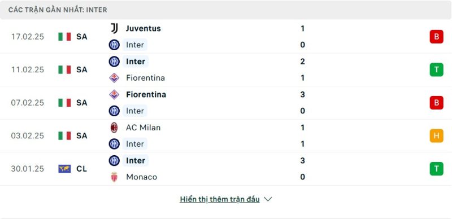Click the Fiorentina crest in the 07.02.25 match
Screen dimensions: 452x219
coord(114,94)
